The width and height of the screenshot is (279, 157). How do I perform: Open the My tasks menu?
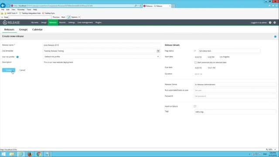point(35,23)
